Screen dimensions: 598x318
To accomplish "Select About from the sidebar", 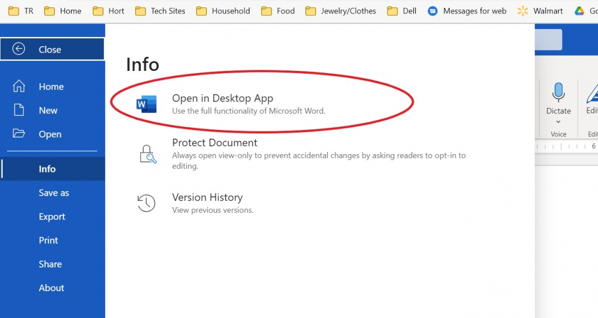I will pyautogui.click(x=51, y=288).
